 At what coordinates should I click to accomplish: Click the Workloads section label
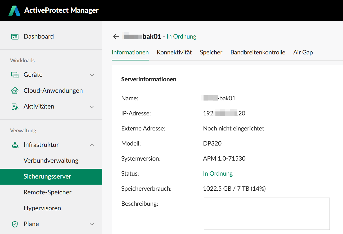tap(22, 60)
